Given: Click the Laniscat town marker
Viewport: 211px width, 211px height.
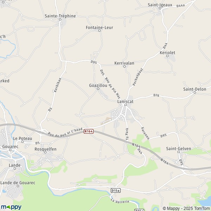Looking at the screenshot, I should tap(126, 105).
